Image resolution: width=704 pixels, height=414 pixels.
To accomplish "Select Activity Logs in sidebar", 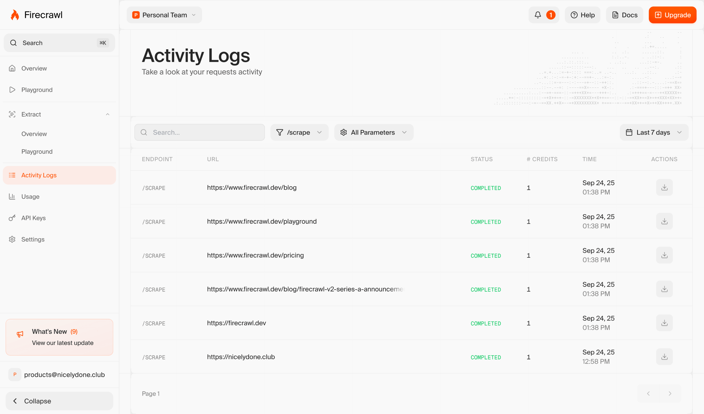I will click(x=59, y=175).
